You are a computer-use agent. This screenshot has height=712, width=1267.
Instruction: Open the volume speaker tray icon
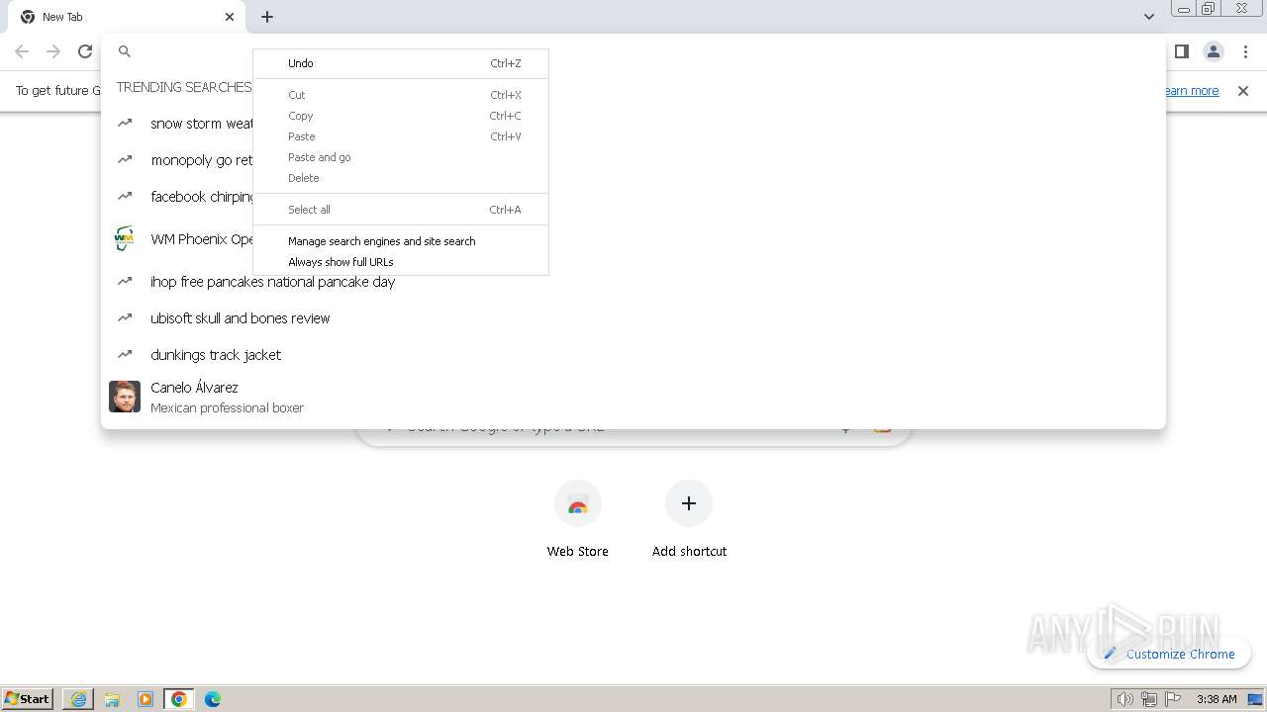[x=1124, y=699]
